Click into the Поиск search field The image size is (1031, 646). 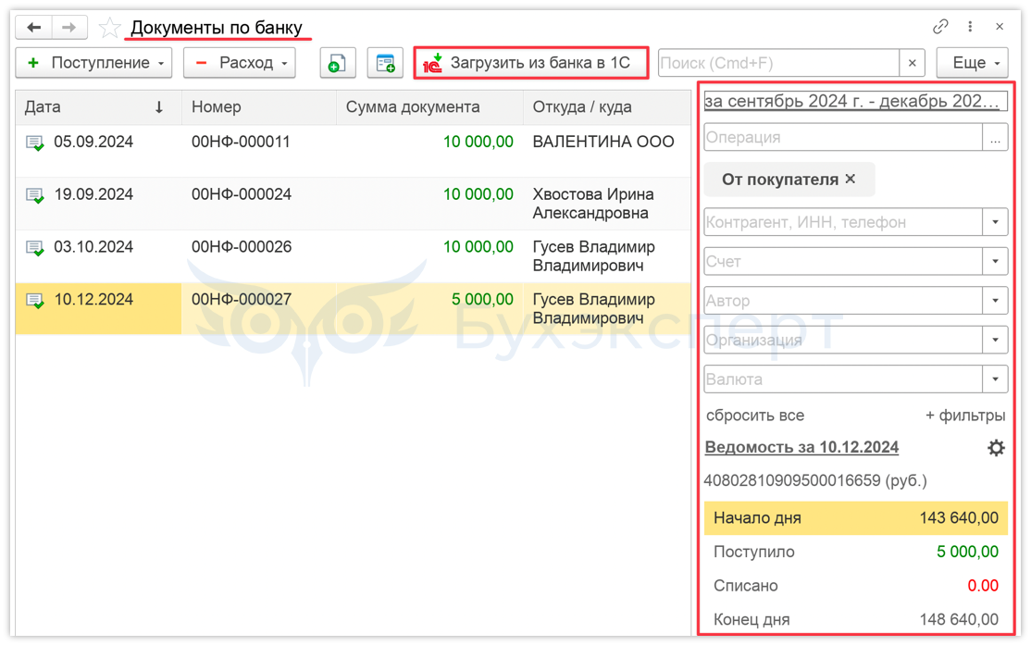click(777, 63)
